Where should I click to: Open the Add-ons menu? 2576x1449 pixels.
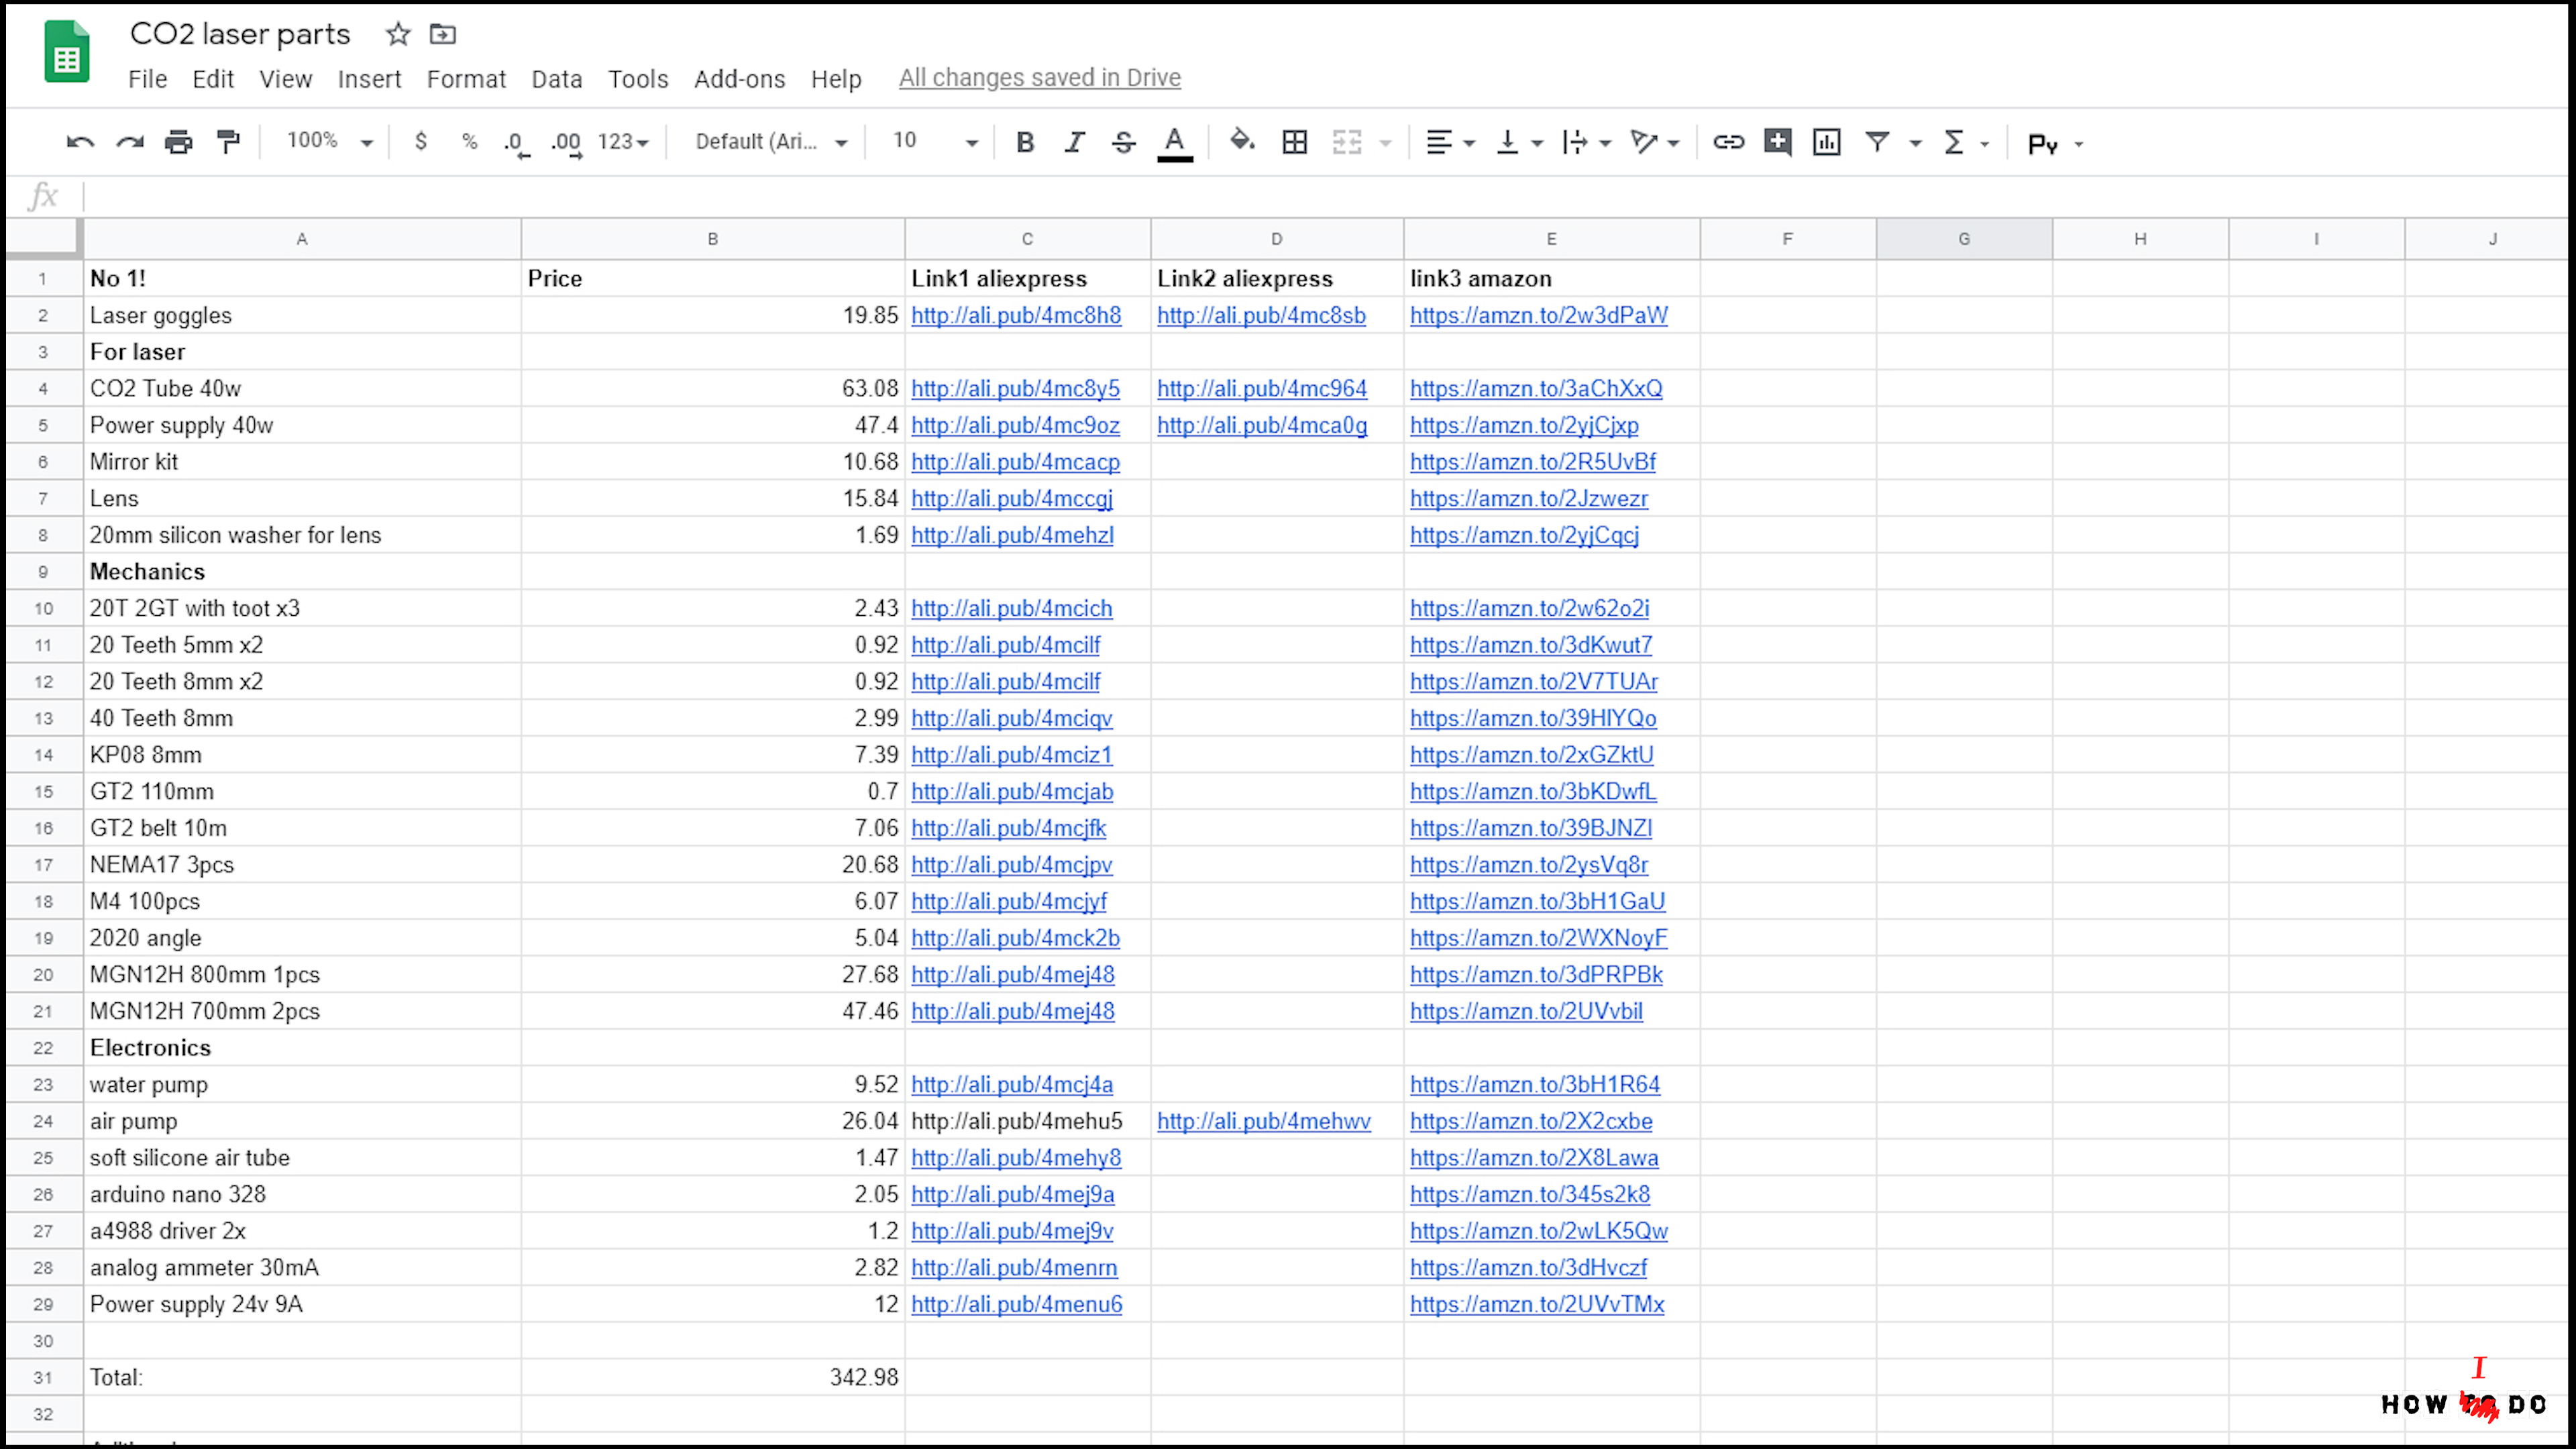point(739,79)
